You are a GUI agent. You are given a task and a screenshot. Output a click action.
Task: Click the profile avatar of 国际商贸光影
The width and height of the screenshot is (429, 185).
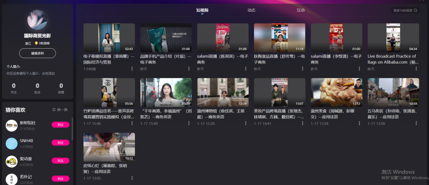click(37, 20)
